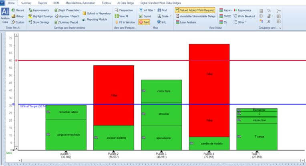Expand the Scale dropdown
The width and height of the screenshot is (306, 166).
pyautogui.click(x=171, y=16)
